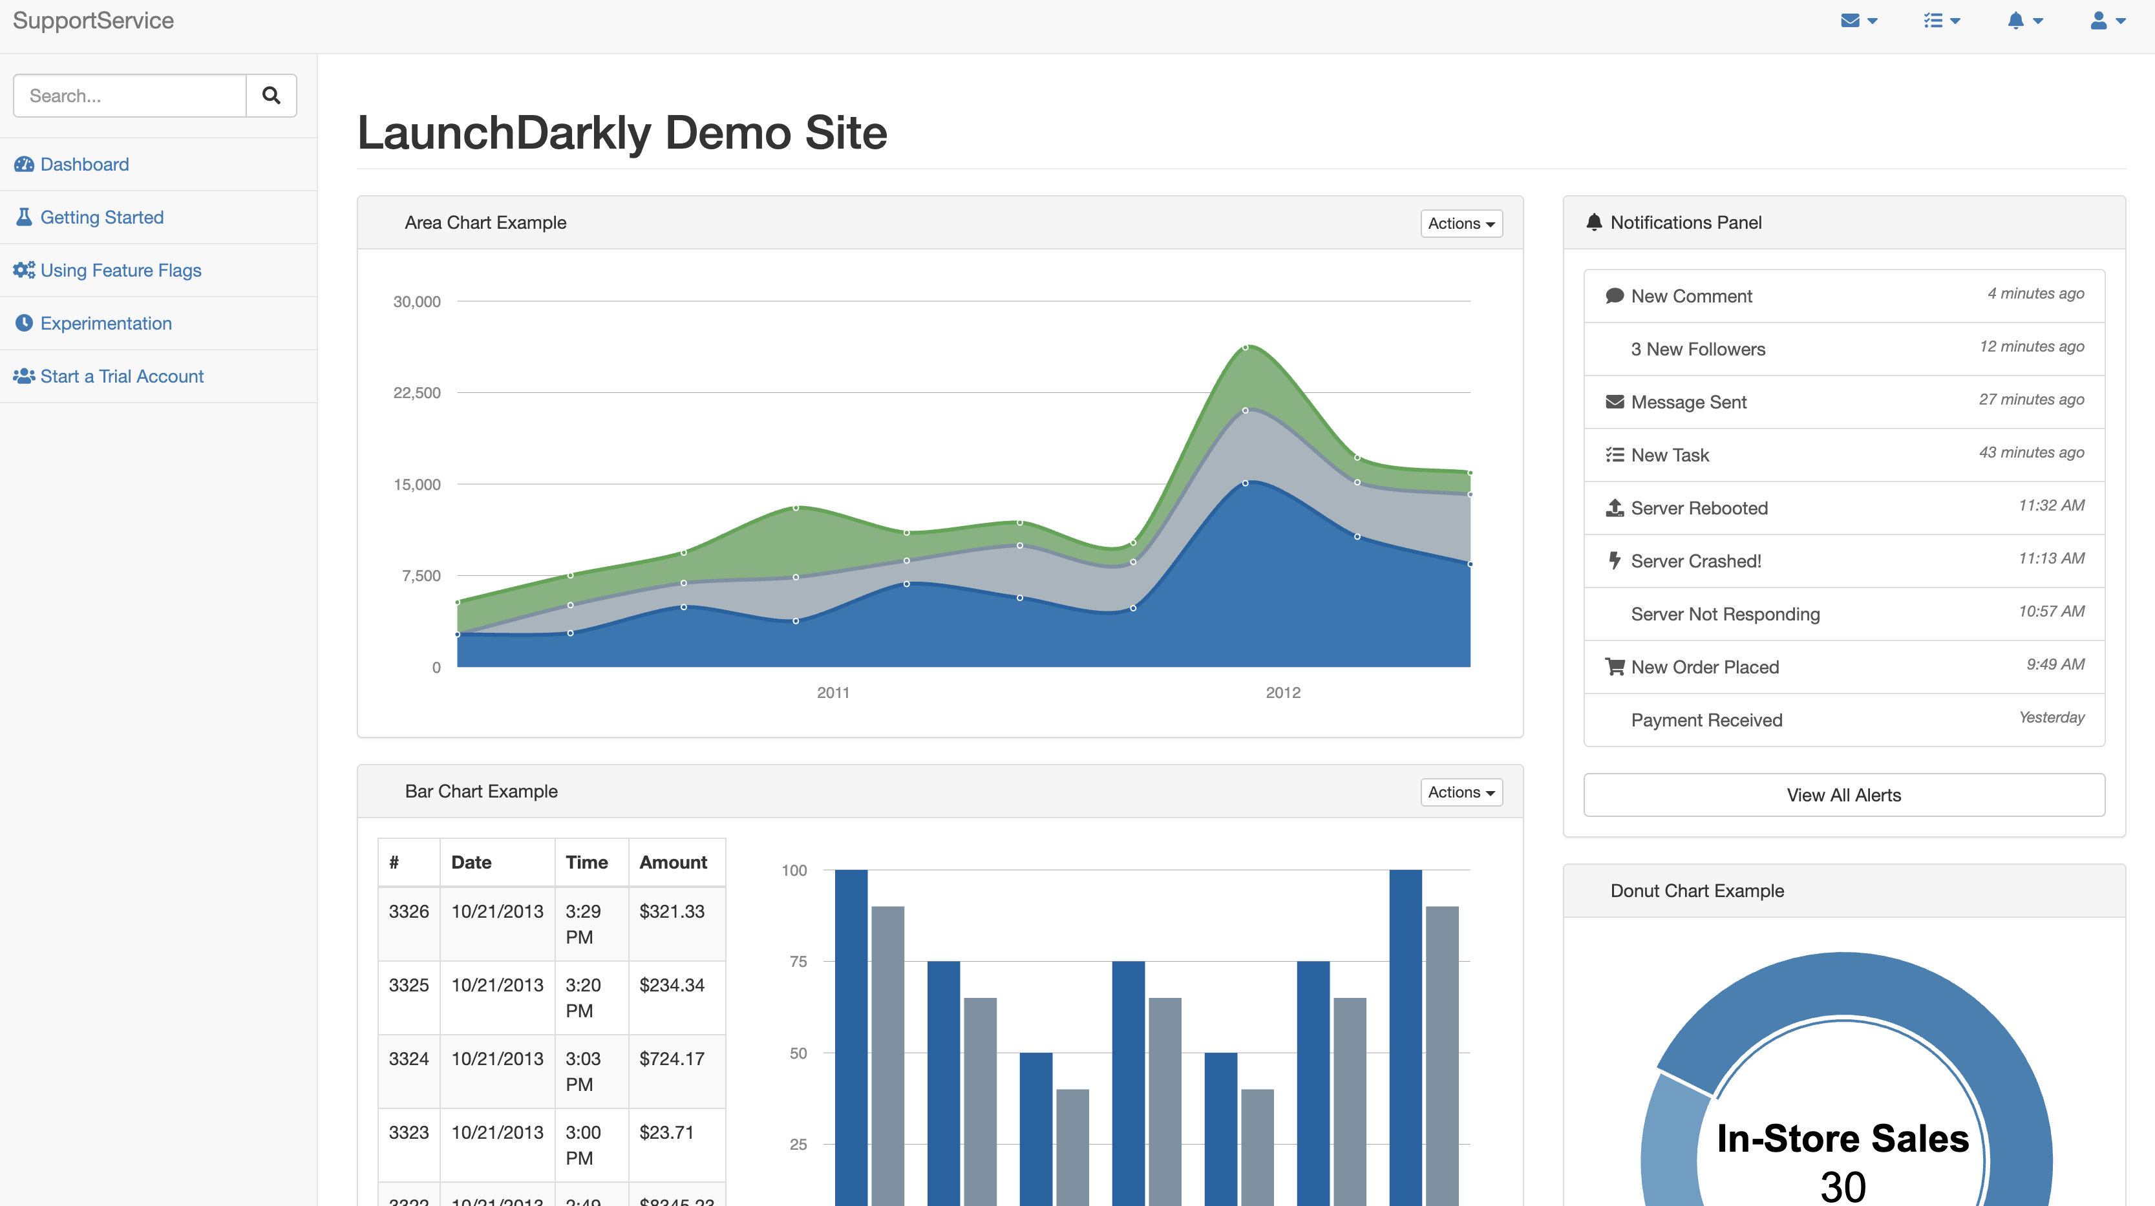This screenshot has height=1206, width=2155.
Task: Click View All Alerts button
Action: pyautogui.click(x=1844, y=794)
